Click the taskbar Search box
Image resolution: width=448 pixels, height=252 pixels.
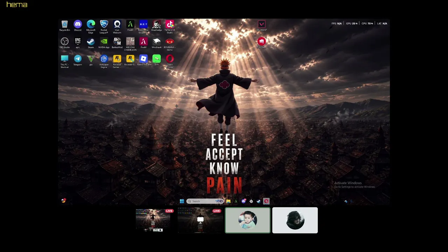[x=205, y=201]
